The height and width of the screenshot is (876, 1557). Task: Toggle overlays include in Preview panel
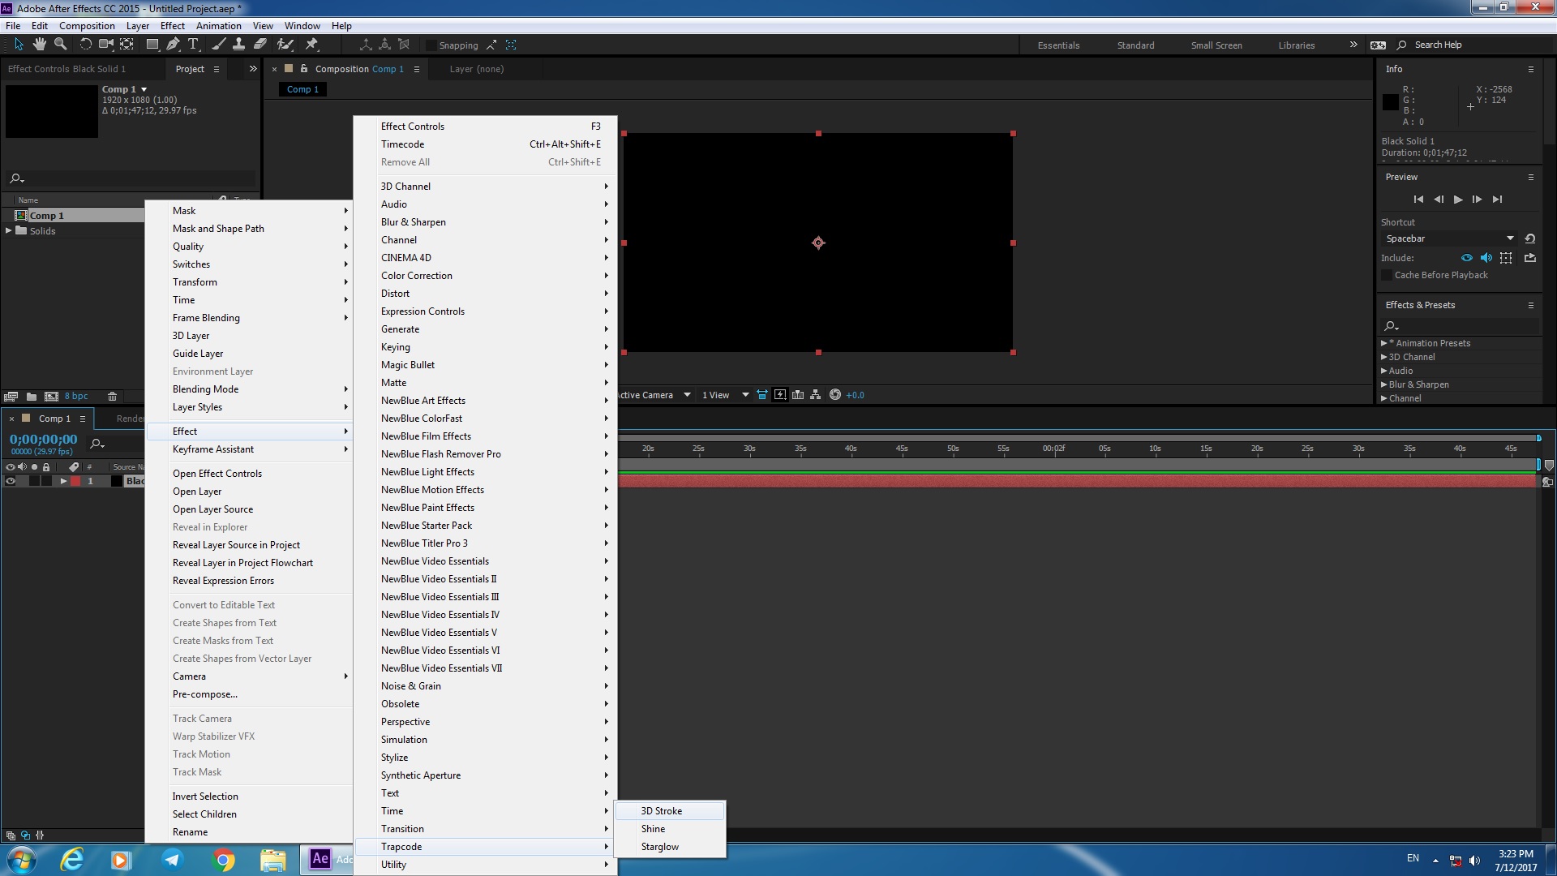1506,258
